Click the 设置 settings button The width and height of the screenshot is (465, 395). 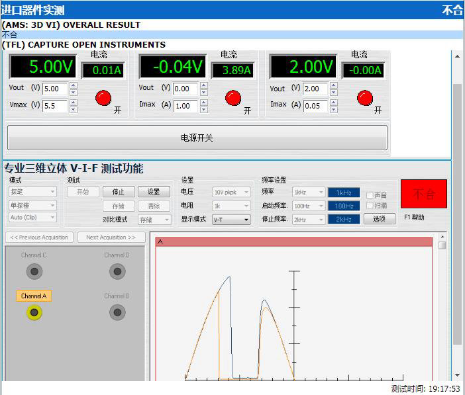coord(154,192)
